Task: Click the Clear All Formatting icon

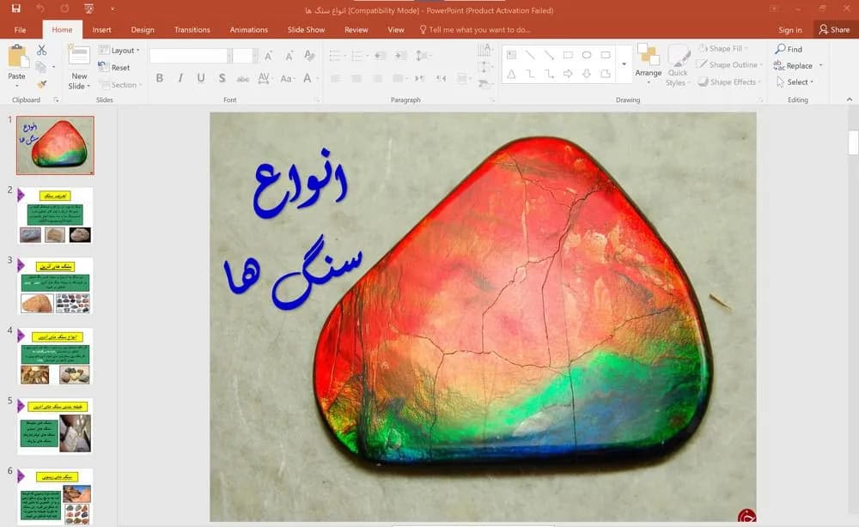Action: (309, 55)
